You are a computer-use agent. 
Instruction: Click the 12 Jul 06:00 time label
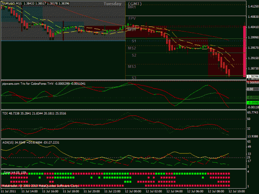[195, 192]
